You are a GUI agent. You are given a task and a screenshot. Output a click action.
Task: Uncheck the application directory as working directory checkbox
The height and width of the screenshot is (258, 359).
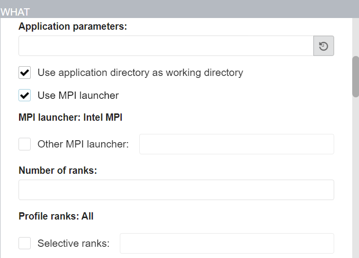point(25,73)
